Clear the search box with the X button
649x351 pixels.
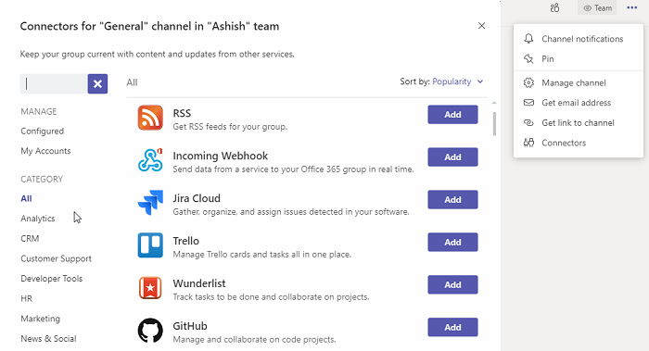click(x=97, y=84)
